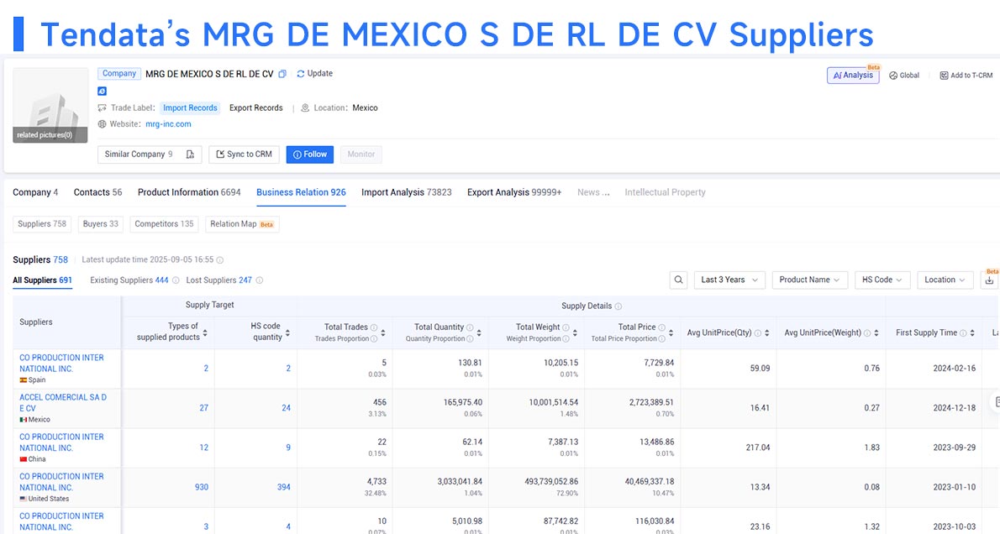Expand the HS Code filter
This screenshot has width=1000, height=534.
pos(882,280)
